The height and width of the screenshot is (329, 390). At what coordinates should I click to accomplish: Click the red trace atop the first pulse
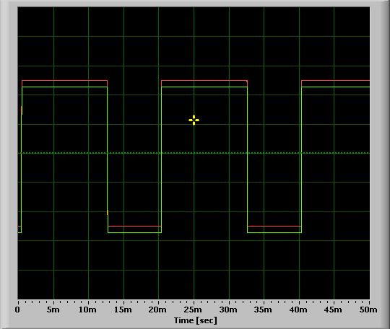pos(65,81)
